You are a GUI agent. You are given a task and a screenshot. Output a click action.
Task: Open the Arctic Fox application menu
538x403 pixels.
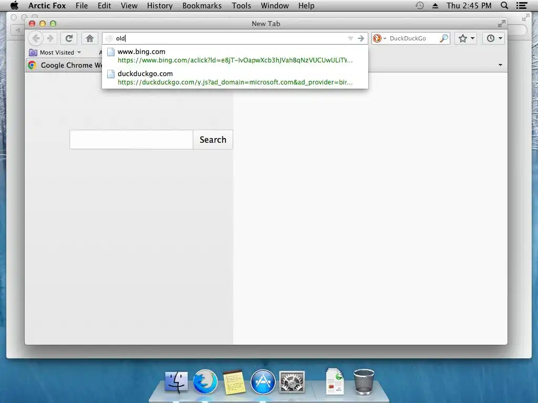[47, 5]
